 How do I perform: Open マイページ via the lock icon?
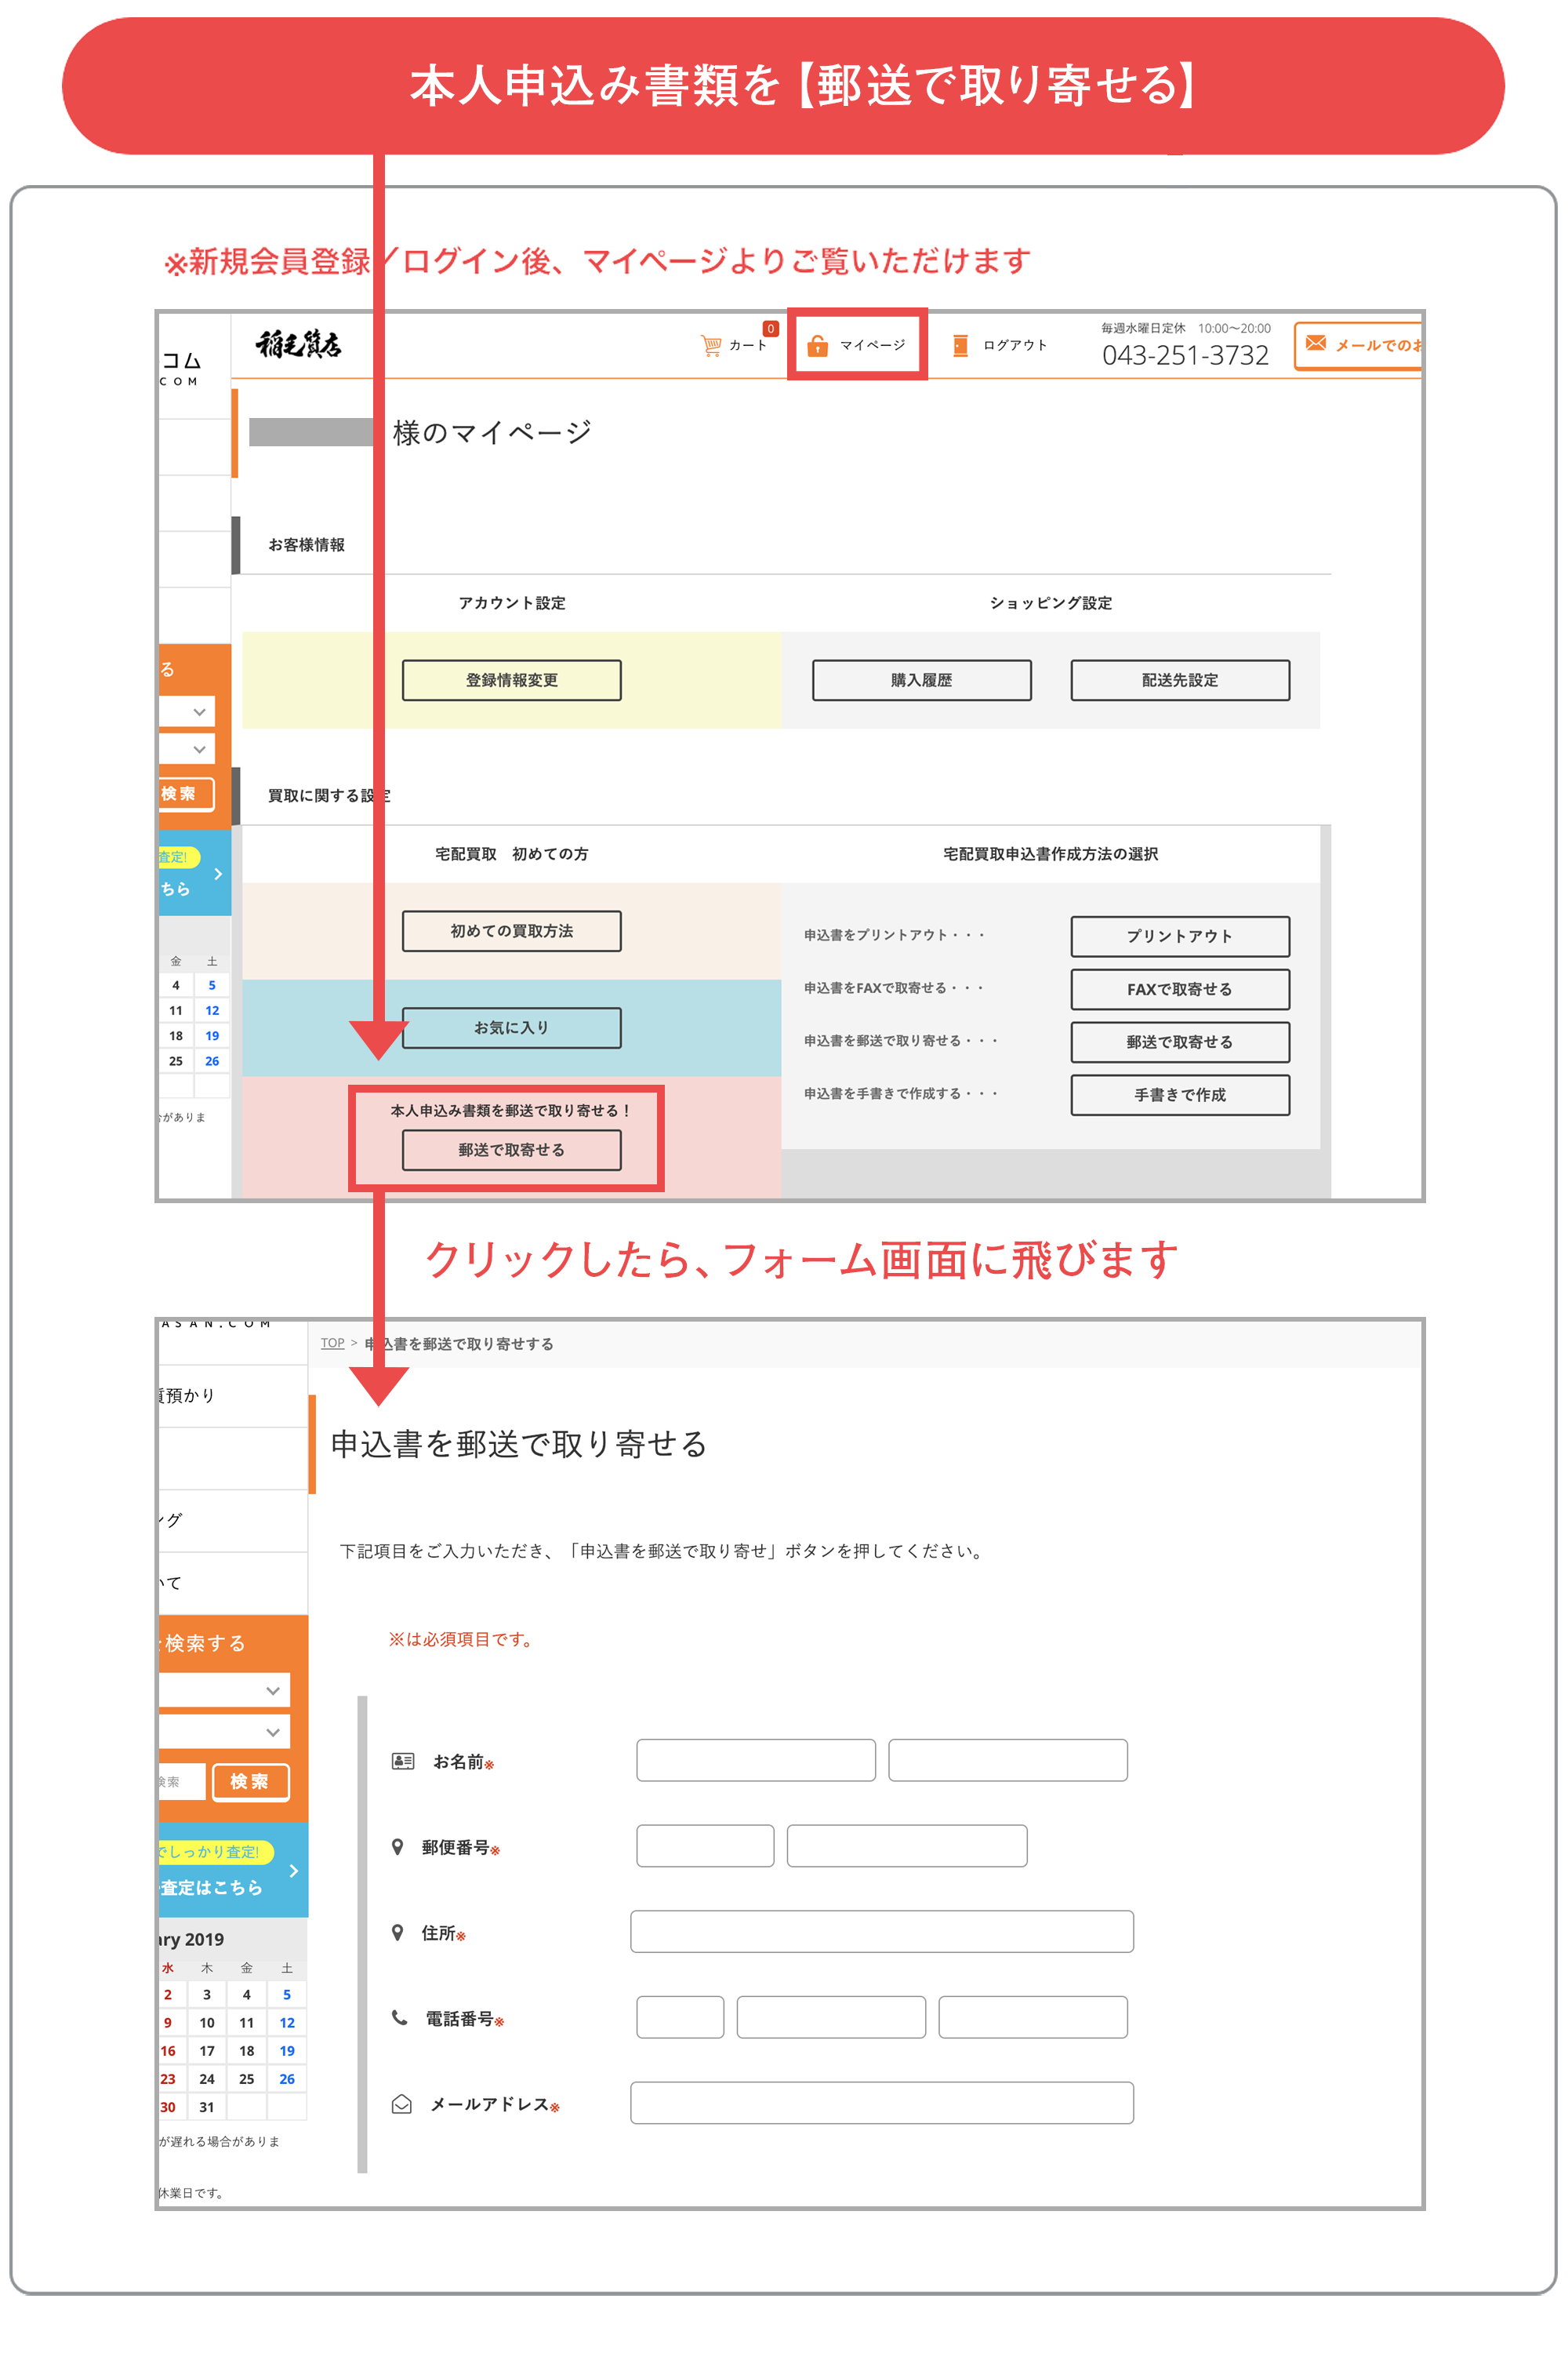click(x=817, y=345)
